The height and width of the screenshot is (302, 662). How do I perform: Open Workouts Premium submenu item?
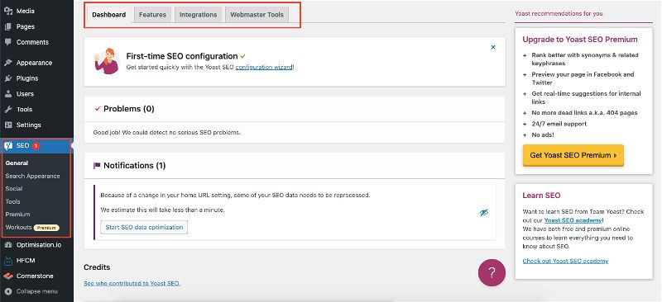click(32, 228)
